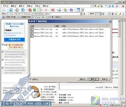Click the globe search-engine icon in search bar

click(103, 14)
